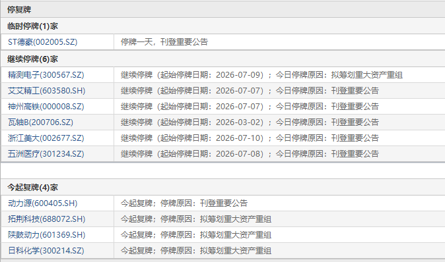Open 五洲医疗(301234.SZ) stock link

coord(46,154)
